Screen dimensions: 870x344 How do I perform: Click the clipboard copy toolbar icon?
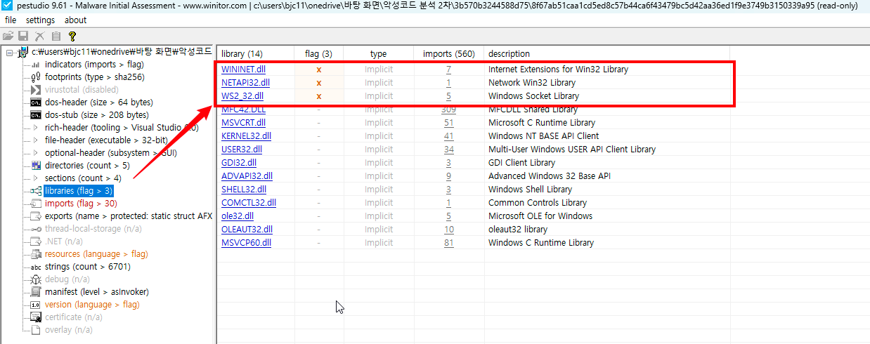(x=56, y=36)
